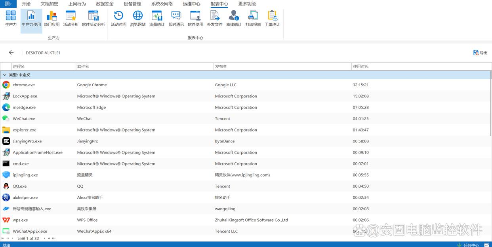
Task: Open the 生产力 report icon
Action: tap(11, 19)
